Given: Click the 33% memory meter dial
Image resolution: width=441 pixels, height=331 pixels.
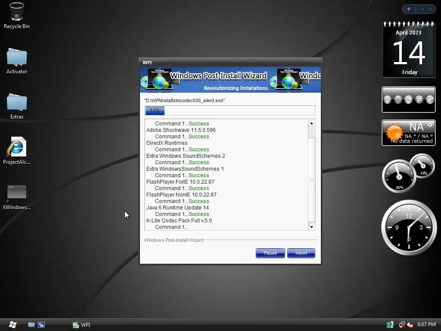Looking at the screenshot, I should tap(422, 166).
